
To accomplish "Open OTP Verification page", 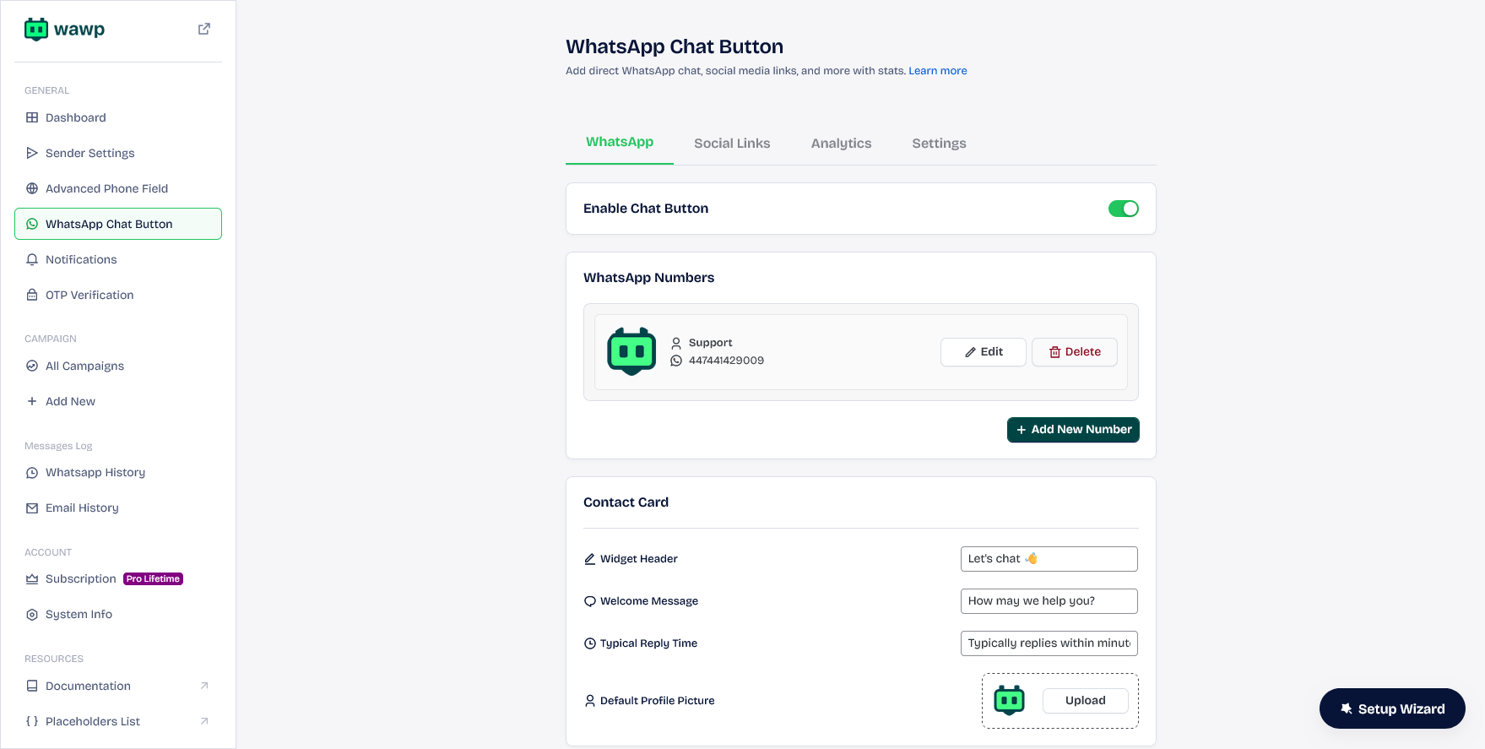I will (118, 295).
